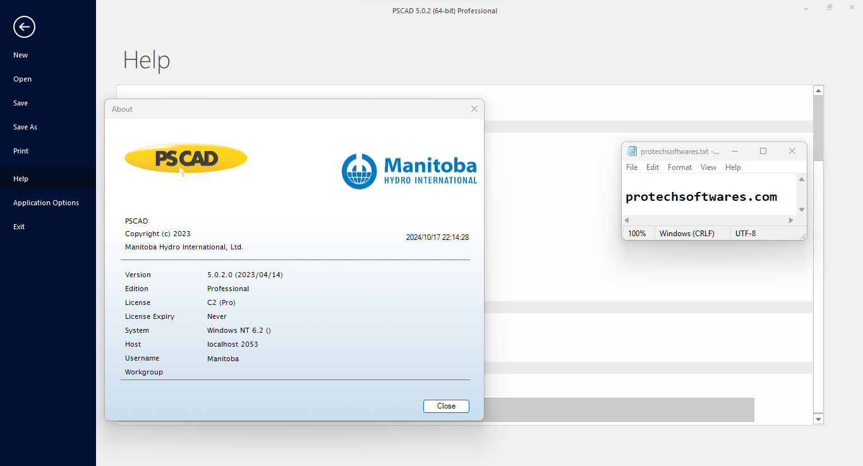The height and width of the screenshot is (466, 863).
Task: Open Application Options
Action: coord(46,203)
